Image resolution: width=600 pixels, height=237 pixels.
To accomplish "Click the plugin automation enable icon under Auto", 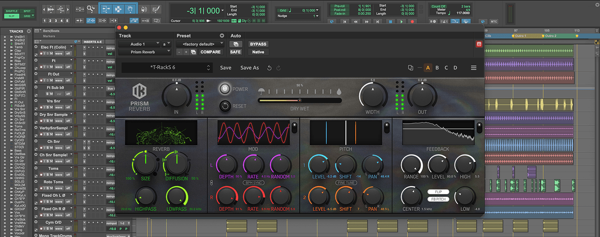I will [x=235, y=44].
